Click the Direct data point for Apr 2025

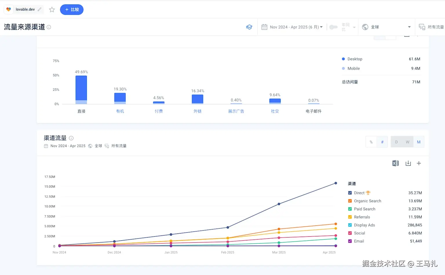tap(336, 183)
